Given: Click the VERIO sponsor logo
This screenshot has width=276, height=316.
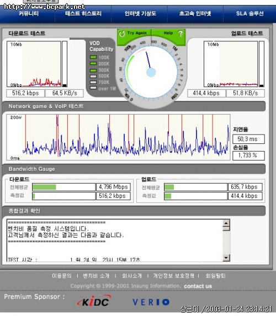Looking at the screenshot, I should pos(151,302).
